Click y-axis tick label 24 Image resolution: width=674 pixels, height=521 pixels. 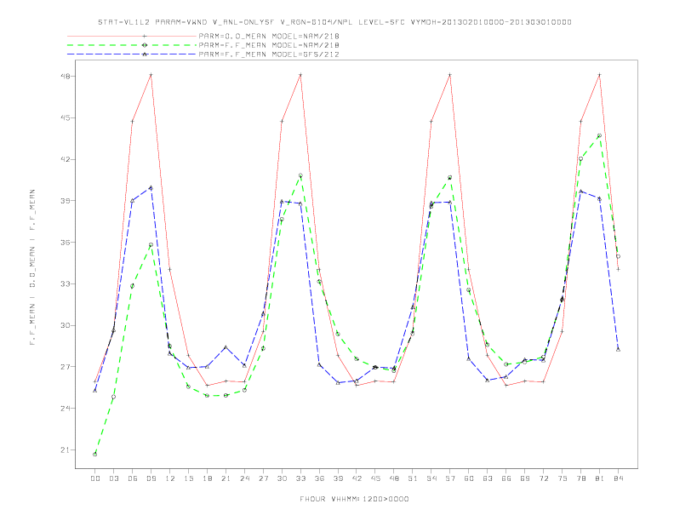point(66,409)
